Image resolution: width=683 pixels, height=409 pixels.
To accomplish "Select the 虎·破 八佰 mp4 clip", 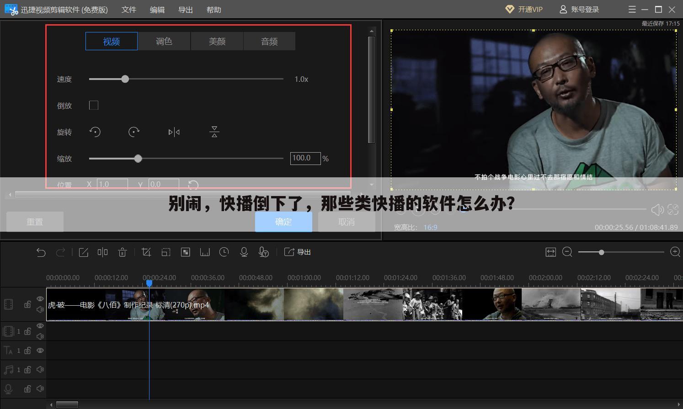I will pos(364,304).
